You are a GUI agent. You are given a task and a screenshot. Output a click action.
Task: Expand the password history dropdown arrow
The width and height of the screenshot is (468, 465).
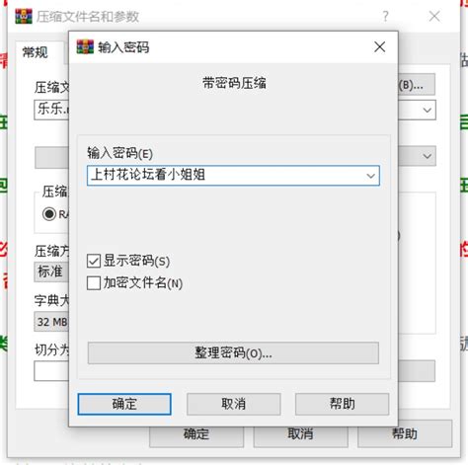click(371, 176)
